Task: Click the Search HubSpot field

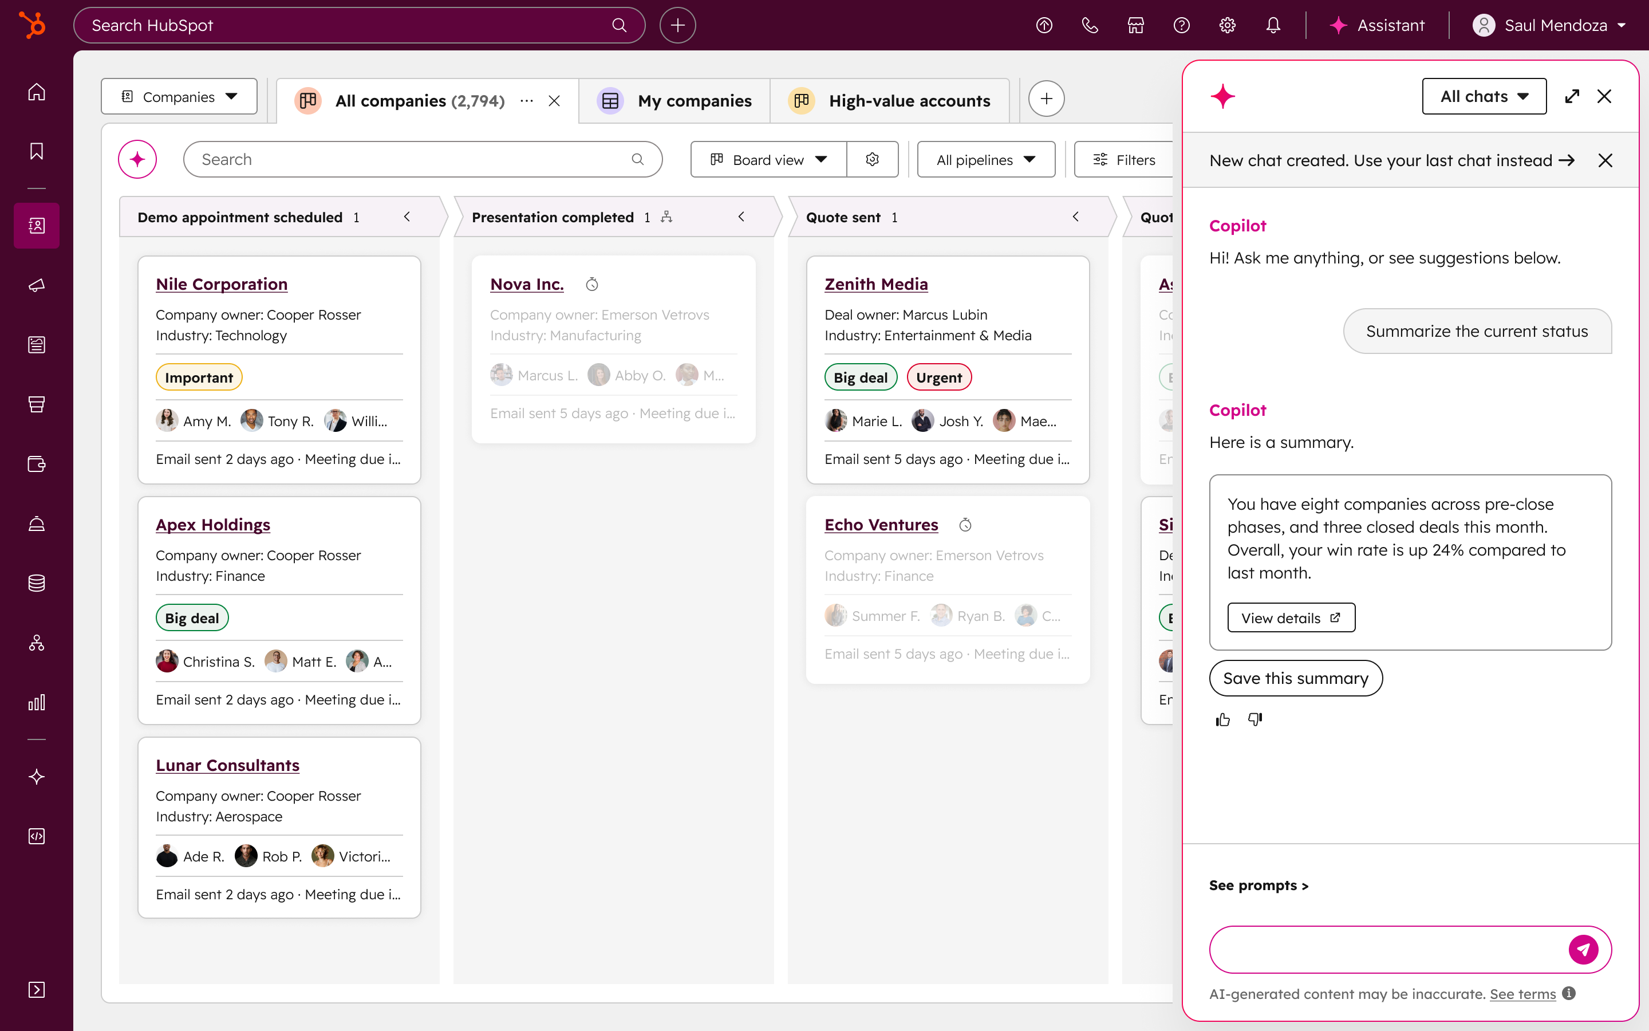Action: click(x=359, y=25)
